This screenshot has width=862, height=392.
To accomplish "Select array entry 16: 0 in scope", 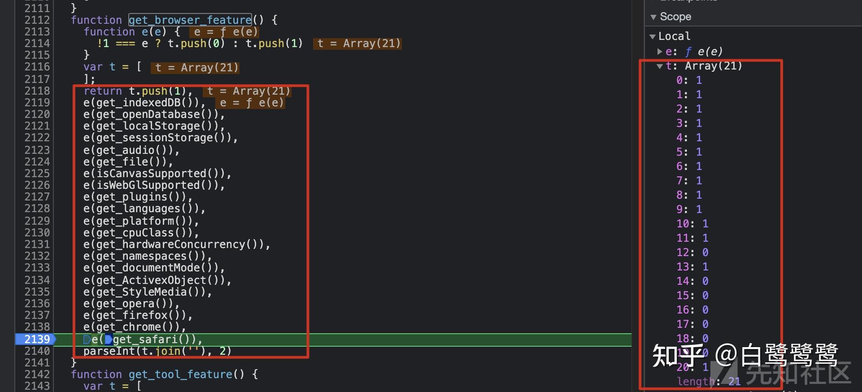I will pyautogui.click(x=692, y=310).
